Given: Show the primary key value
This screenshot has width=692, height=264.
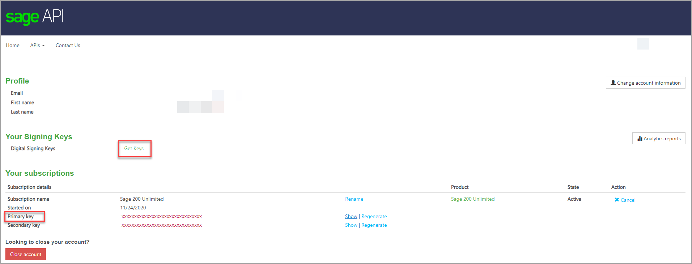Looking at the screenshot, I should tap(351, 217).
